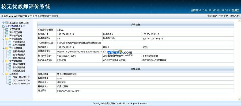The height and width of the screenshot is (106, 241).
Task: Click the window icon beside 系统首页
Action: pos(7,23)
